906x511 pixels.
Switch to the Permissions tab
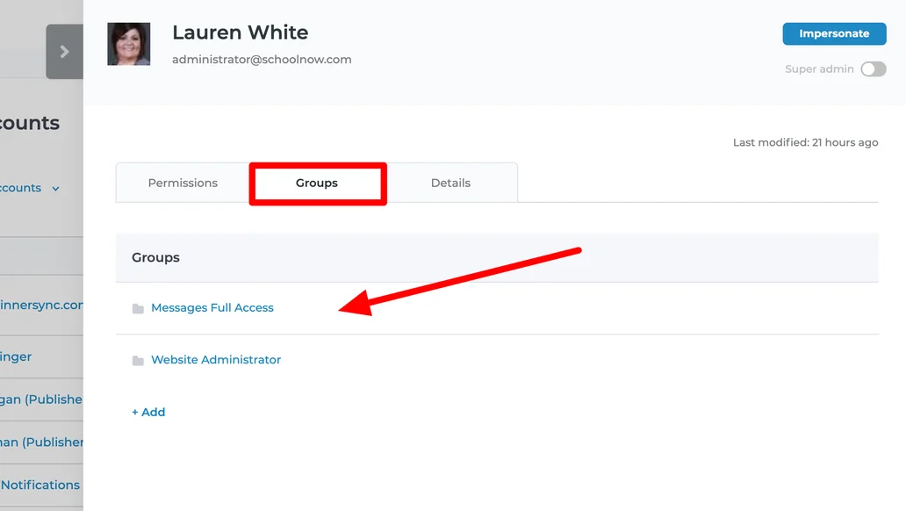[183, 183]
